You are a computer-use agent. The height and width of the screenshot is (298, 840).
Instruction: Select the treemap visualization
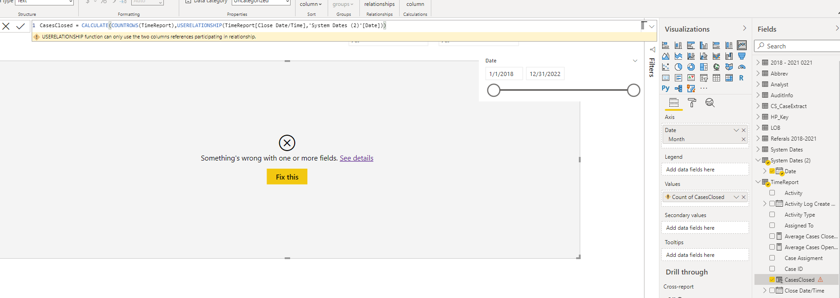(703, 67)
